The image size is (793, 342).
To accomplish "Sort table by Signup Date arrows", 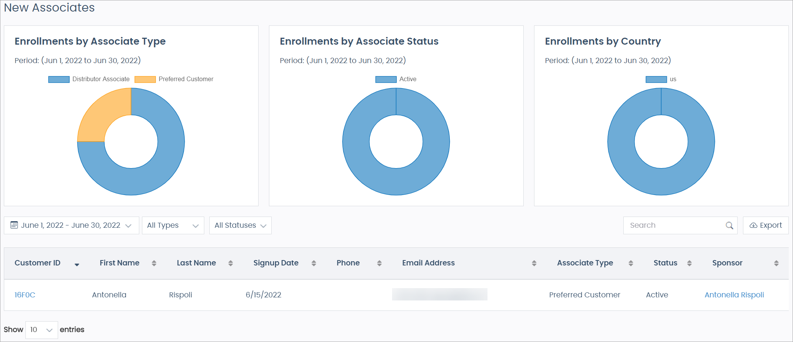I will click(314, 263).
